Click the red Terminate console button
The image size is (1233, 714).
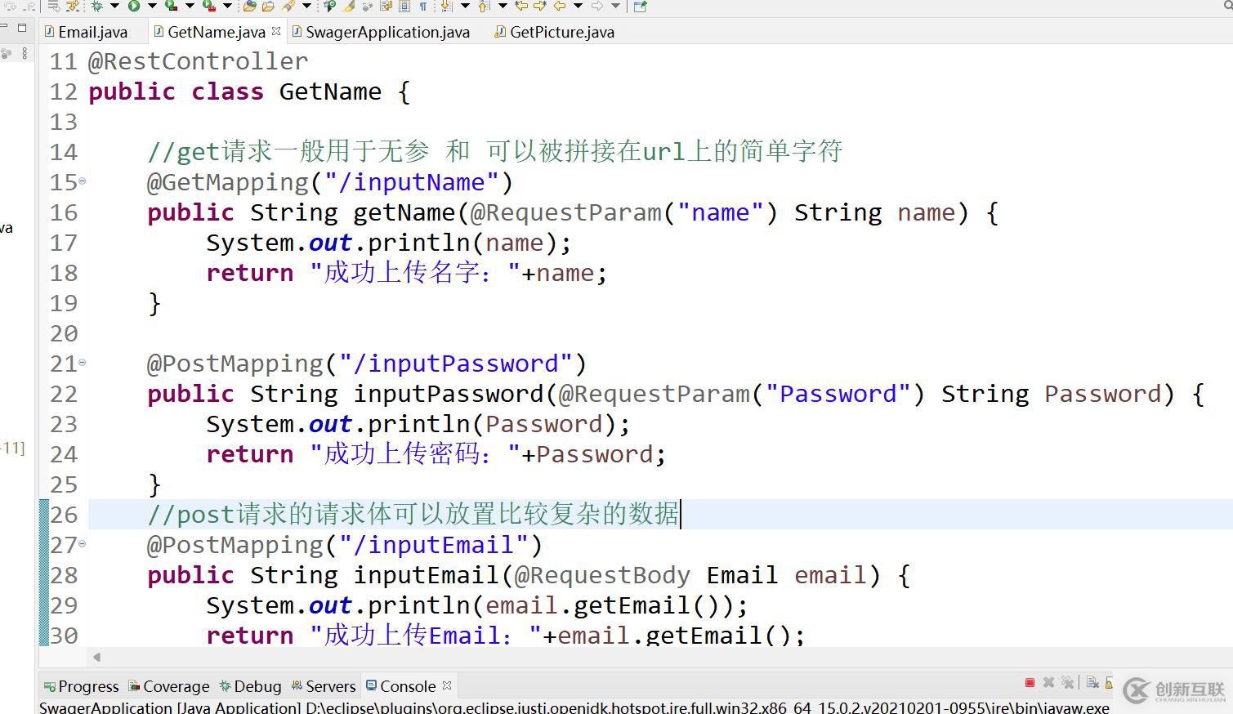coord(1030,683)
